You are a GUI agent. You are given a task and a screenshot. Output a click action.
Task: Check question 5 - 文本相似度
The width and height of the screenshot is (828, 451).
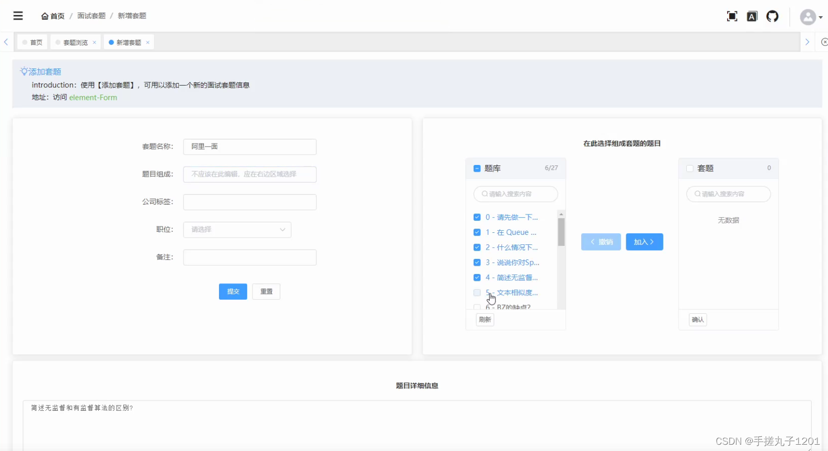tap(477, 293)
